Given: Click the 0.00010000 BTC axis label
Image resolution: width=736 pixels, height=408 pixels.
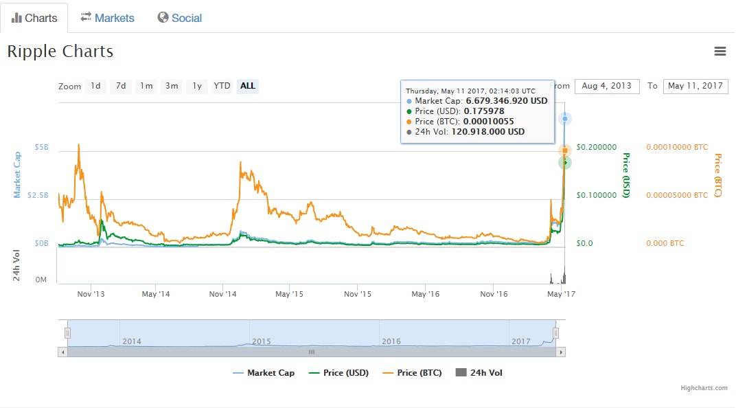Looking at the screenshot, I should click(x=677, y=147).
